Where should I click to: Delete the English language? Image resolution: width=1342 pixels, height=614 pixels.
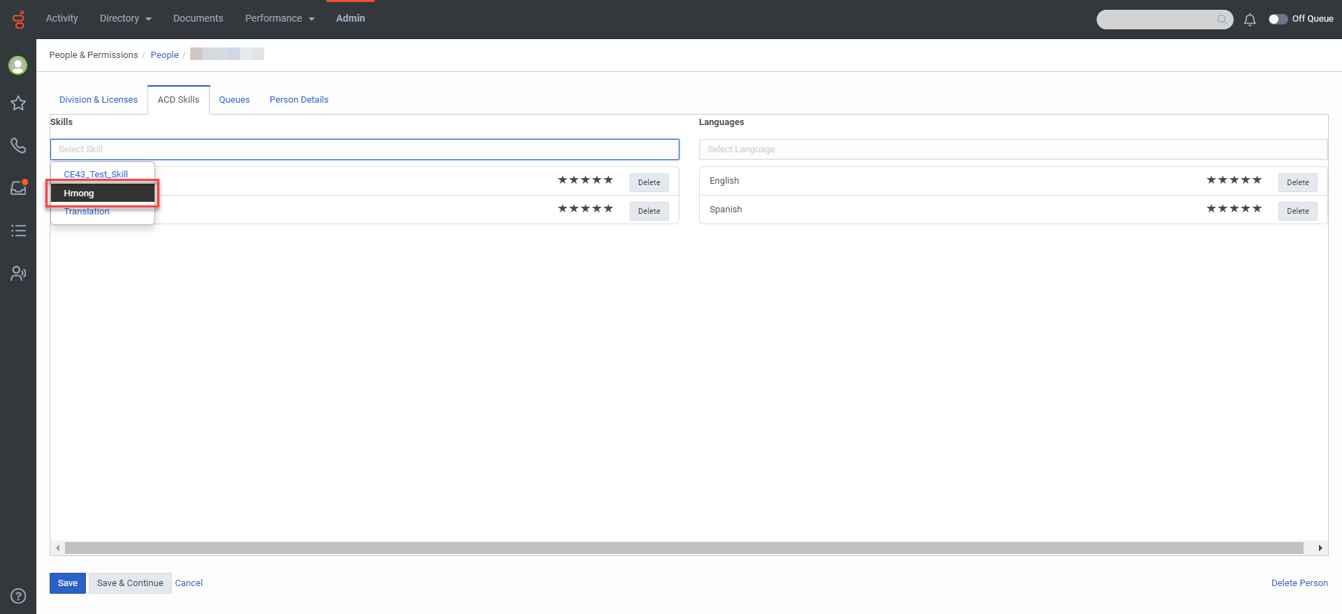(1297, 182)
